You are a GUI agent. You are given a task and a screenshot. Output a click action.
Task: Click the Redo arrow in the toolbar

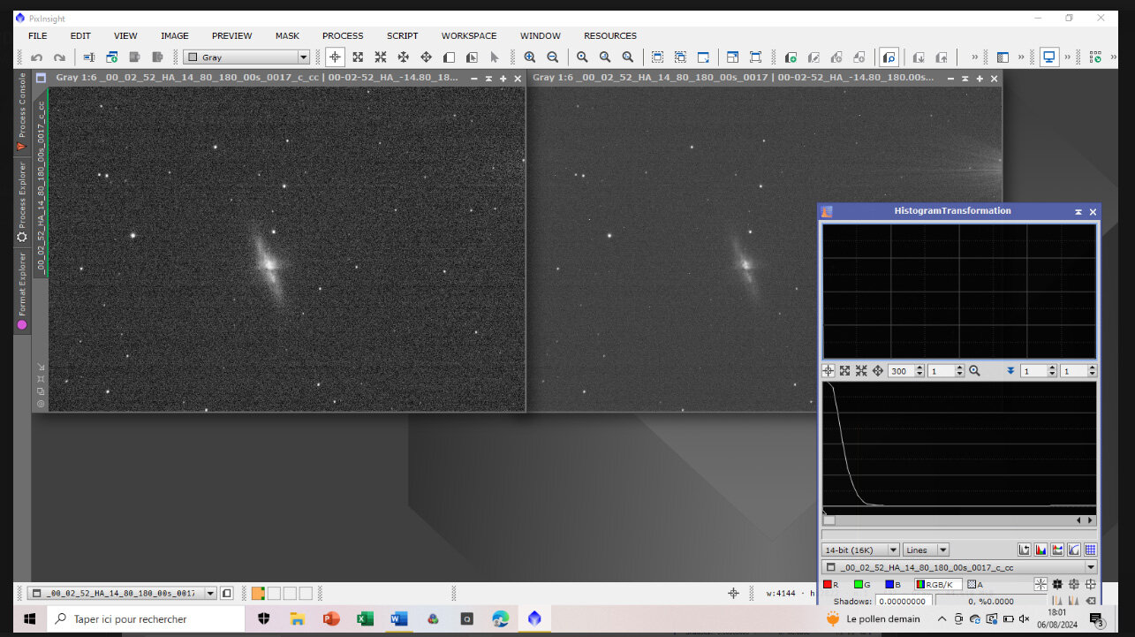point(59,57)
